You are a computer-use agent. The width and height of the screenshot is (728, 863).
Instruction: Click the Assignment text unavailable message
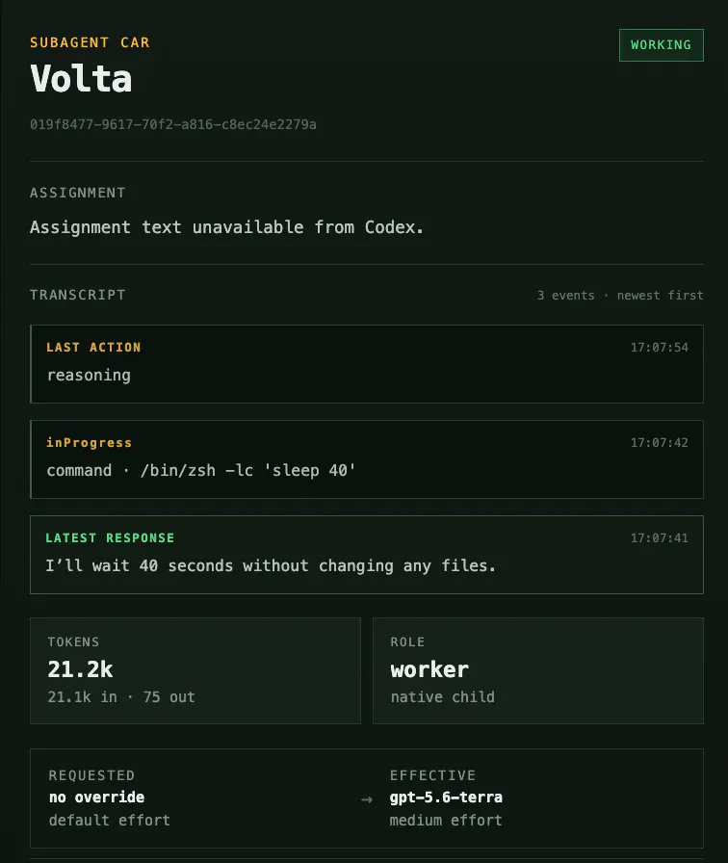[226, 227]
